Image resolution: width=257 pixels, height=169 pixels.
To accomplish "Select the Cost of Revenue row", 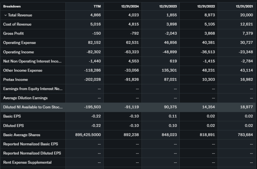I will 17,24.
